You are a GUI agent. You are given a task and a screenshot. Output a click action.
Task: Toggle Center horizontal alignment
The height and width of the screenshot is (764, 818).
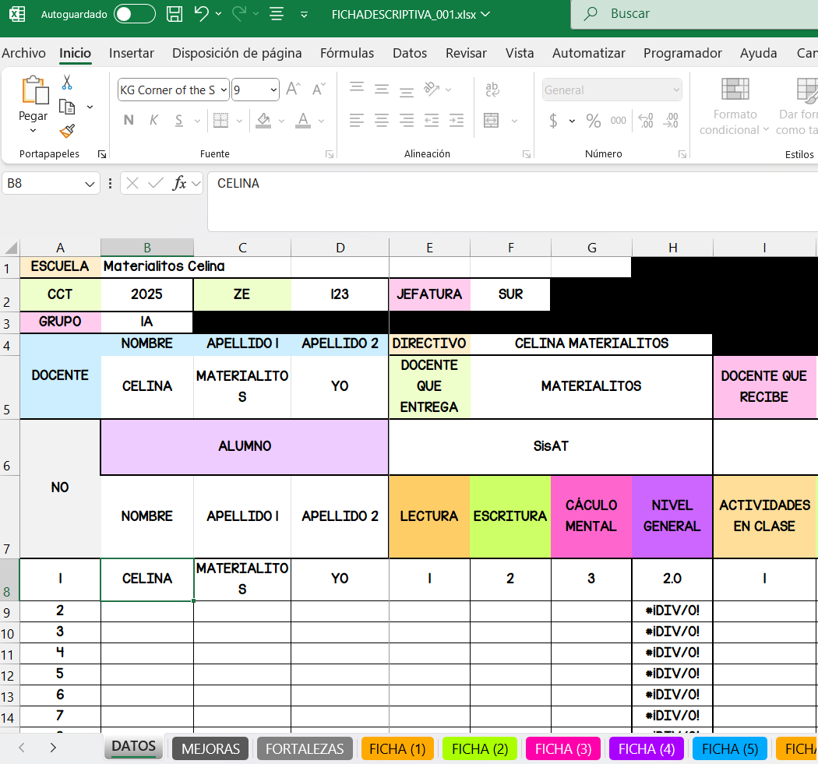[382, 121]
